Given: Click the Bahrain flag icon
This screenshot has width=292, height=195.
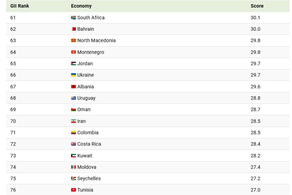Looking at the screenshot, I should tap(73, 29).
